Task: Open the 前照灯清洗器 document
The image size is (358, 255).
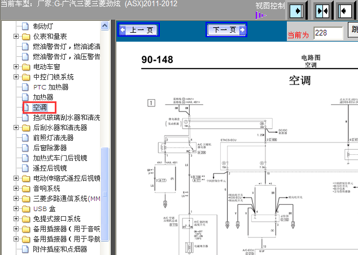Action: pyautogui.click(x=53, y=138)
